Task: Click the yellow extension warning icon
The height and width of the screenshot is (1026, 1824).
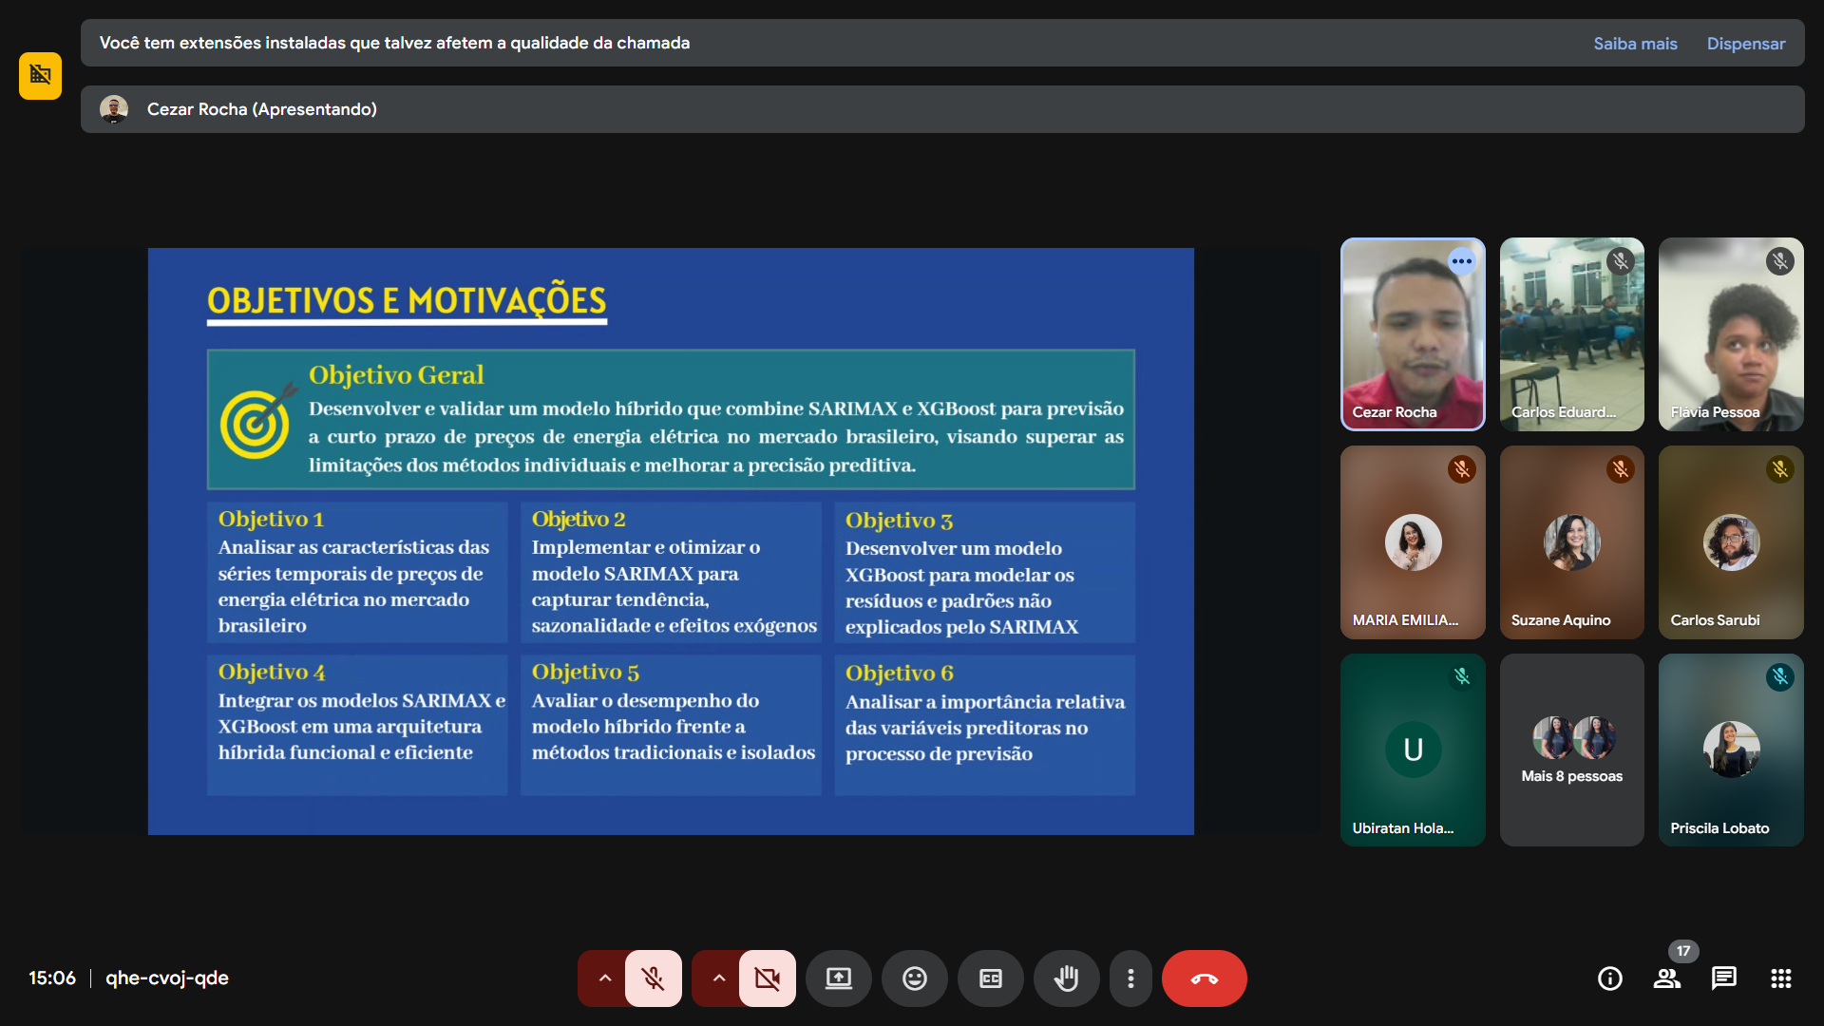Action: coord(40,75)
